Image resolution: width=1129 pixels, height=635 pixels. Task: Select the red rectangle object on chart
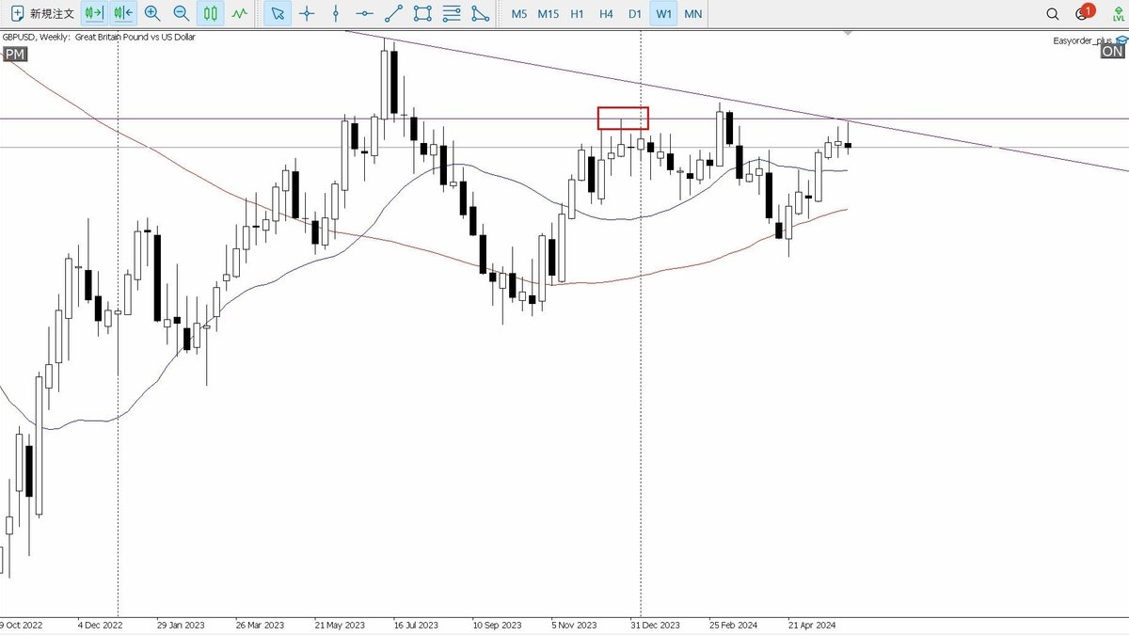[x=623, y=118]
